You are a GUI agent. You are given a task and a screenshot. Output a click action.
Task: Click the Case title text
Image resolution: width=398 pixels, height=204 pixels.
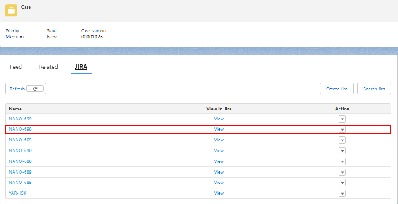26,7
